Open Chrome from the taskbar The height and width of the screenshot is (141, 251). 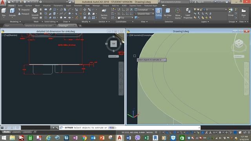84,138
